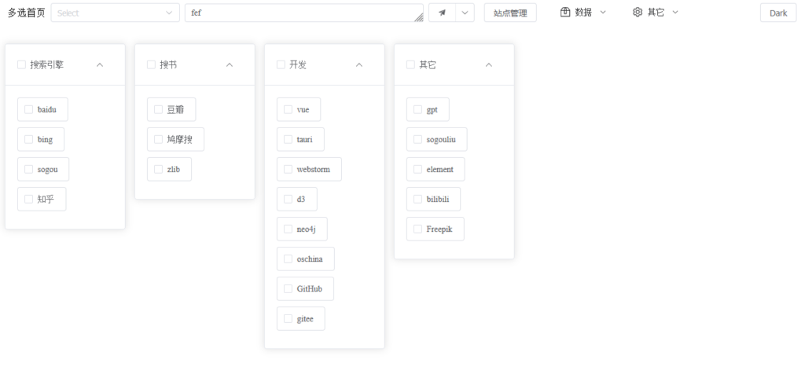This screenshot has width=805, height=367.
Task: Click the box icon beside 数据
Action: (x=565, y=13)
